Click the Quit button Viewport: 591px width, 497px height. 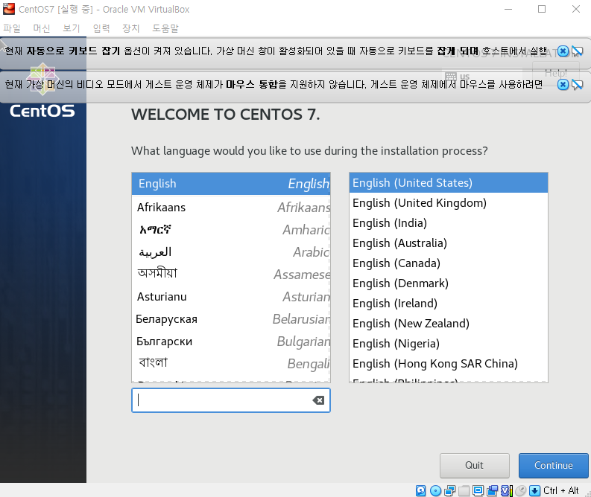pyautogui.click(x=474, y=466)
